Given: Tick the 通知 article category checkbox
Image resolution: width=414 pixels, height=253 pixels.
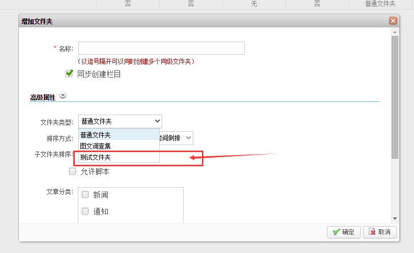Looking at the screenshot, I should (85, 211).
